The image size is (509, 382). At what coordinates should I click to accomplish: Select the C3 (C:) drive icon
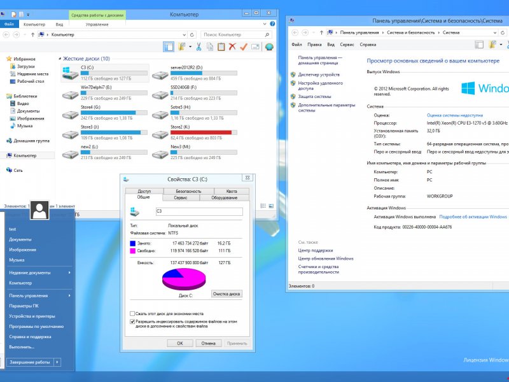[x=71, y=73]
